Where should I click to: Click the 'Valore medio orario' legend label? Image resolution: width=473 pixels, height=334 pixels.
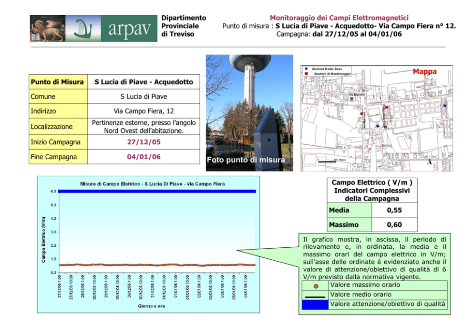pos(361,294)
